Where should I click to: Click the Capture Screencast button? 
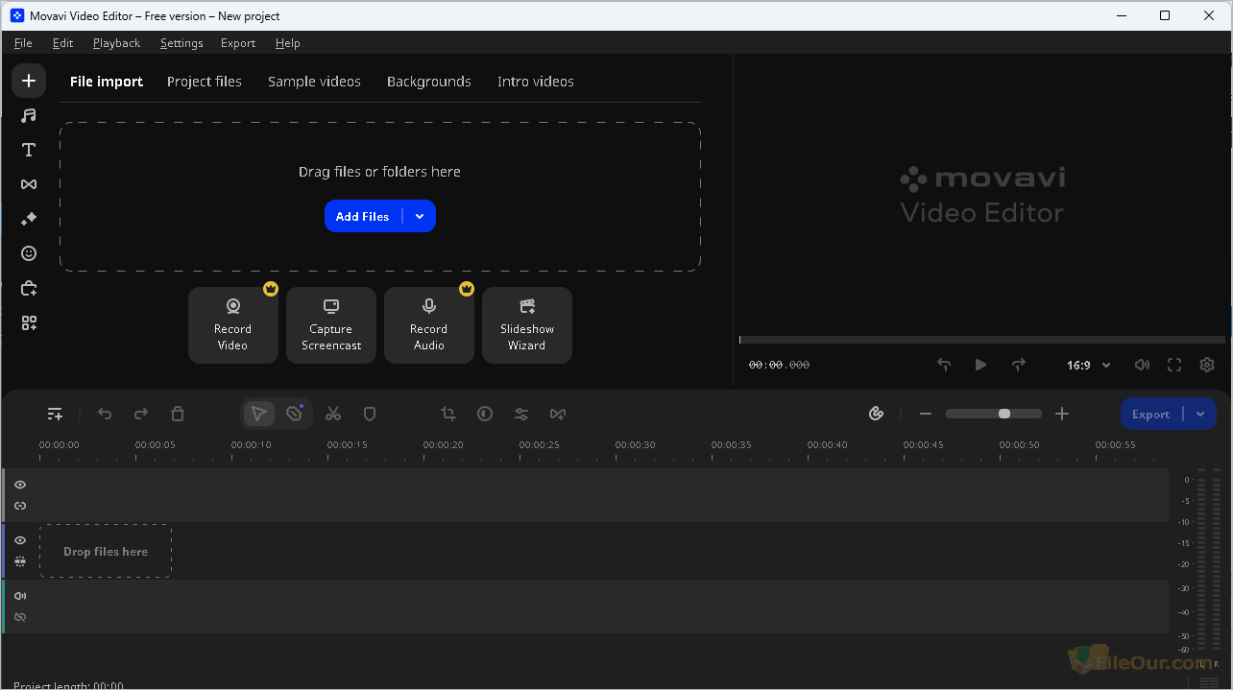coord(331,325)
